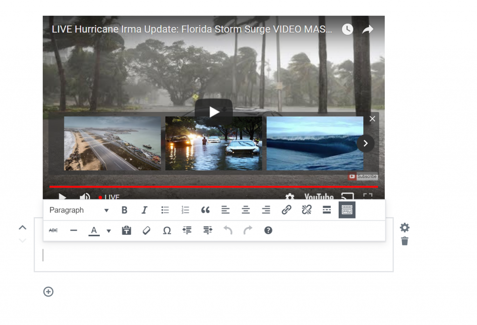Click the bottom-left video play control
Screen dimensions: 477x325
(x=62, y=197)
